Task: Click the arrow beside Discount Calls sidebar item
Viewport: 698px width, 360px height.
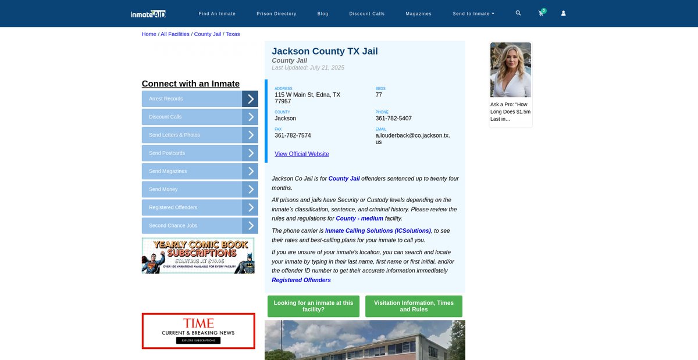Action: tap(250, 117)
